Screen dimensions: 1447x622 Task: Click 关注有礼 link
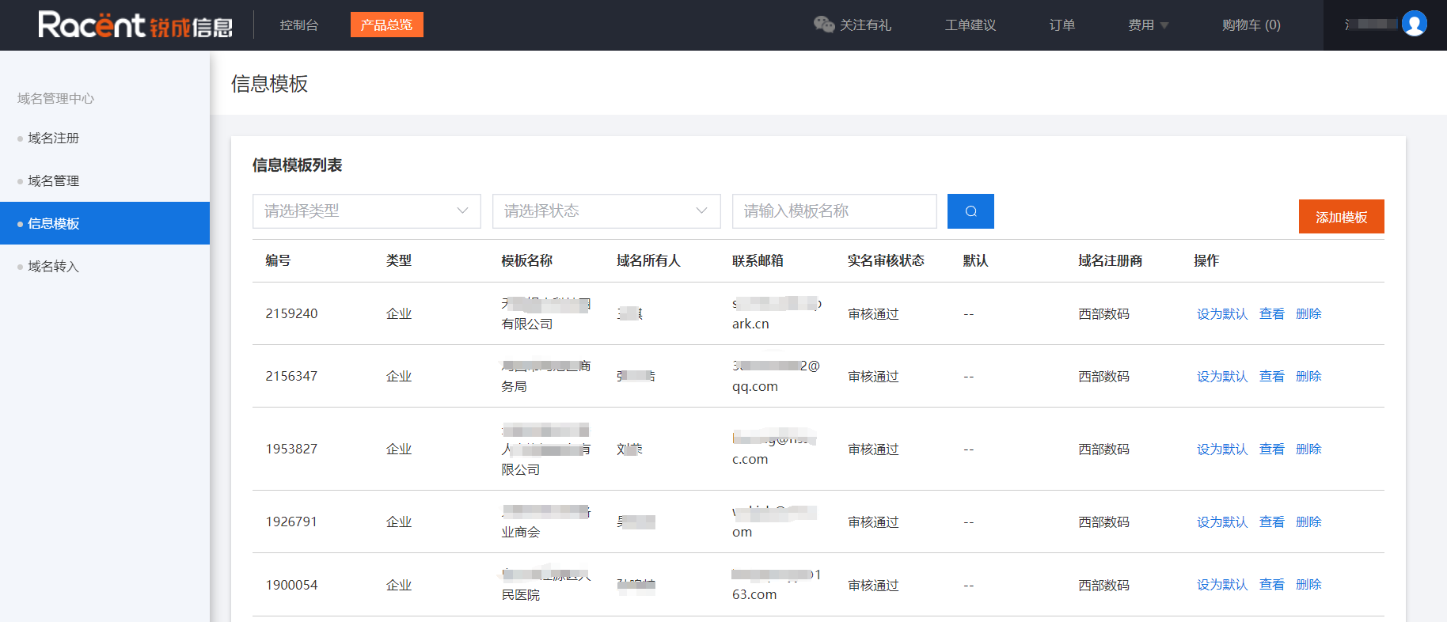(865, 25)
